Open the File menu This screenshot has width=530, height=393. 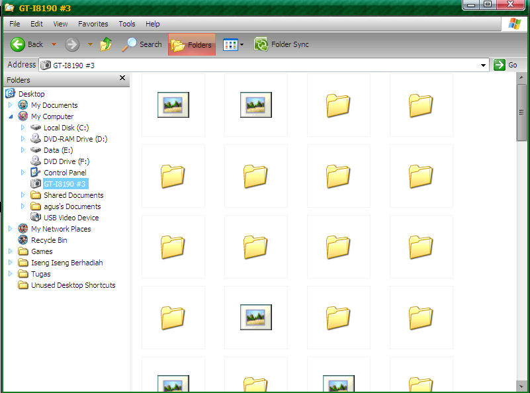point(15,24)
